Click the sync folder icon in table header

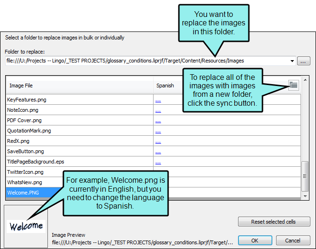coord(293,86)
